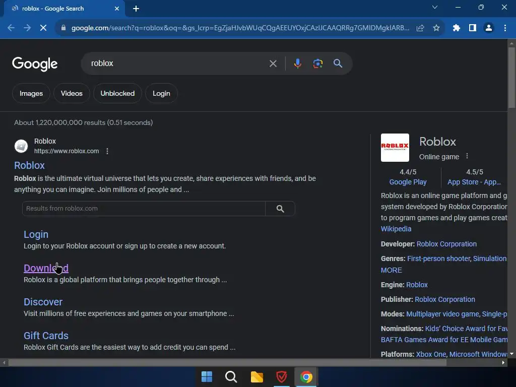Open the First-person shooter genre link
This screenshot has height=387, width=516.
coord(439,259)
